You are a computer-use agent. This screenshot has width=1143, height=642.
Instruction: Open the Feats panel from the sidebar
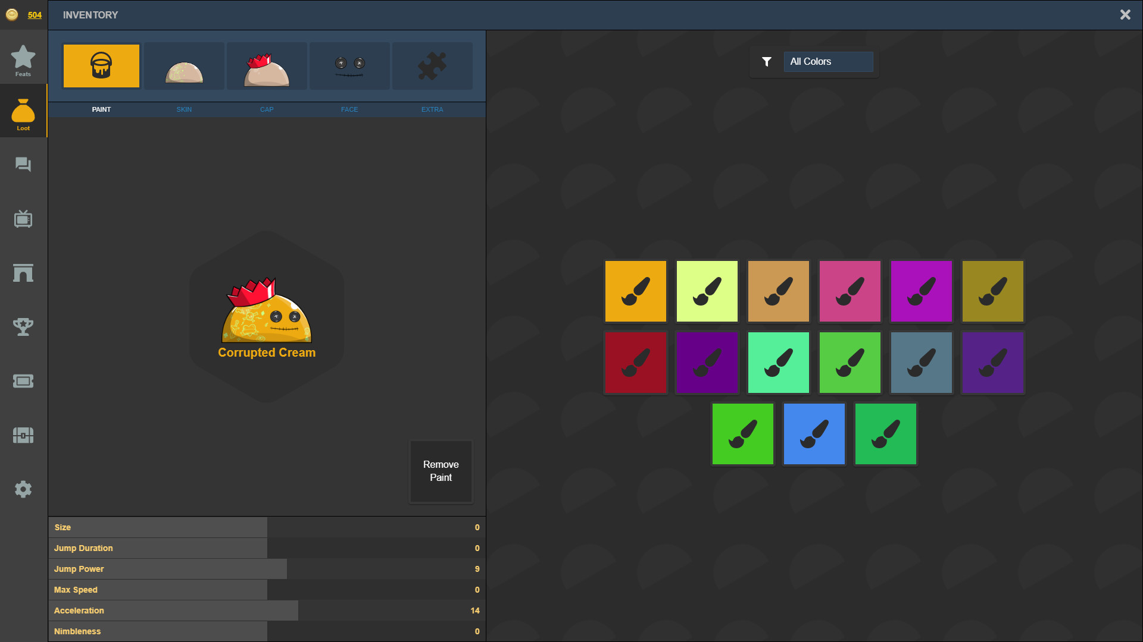click(23, 59)
